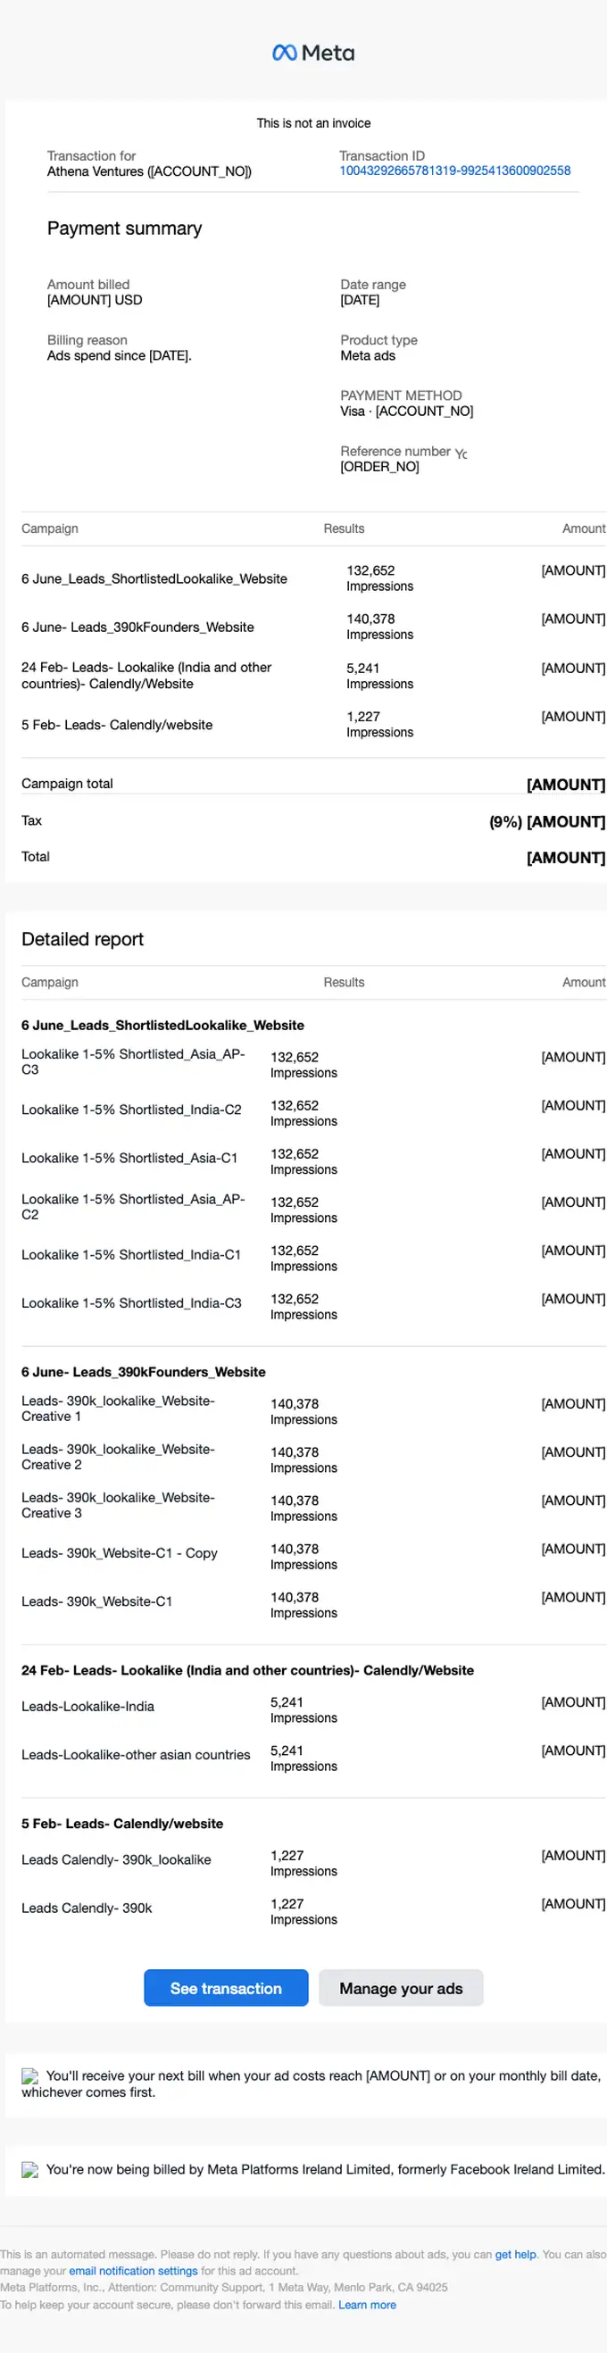Click 'Leads- 390k_lookalike_Website-Creative 1' row
607x2353 pixels.
click(x=313, y=1410)
